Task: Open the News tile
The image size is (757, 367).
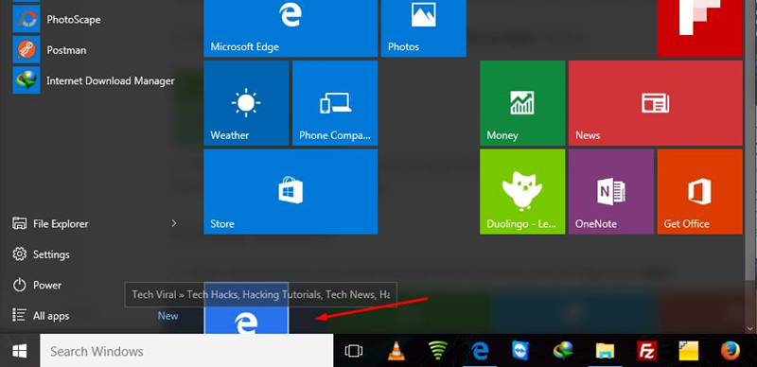Action: pyautogui.click(x=656, y=103)
